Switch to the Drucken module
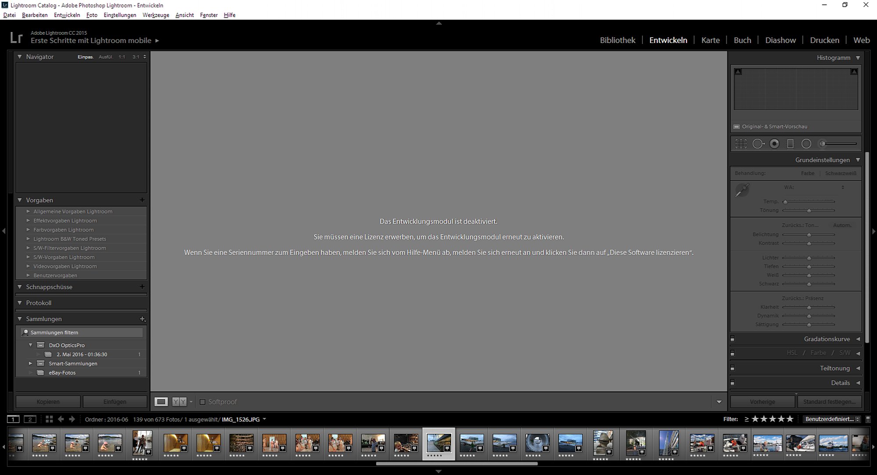877x475 pixels. click(824, 40)
